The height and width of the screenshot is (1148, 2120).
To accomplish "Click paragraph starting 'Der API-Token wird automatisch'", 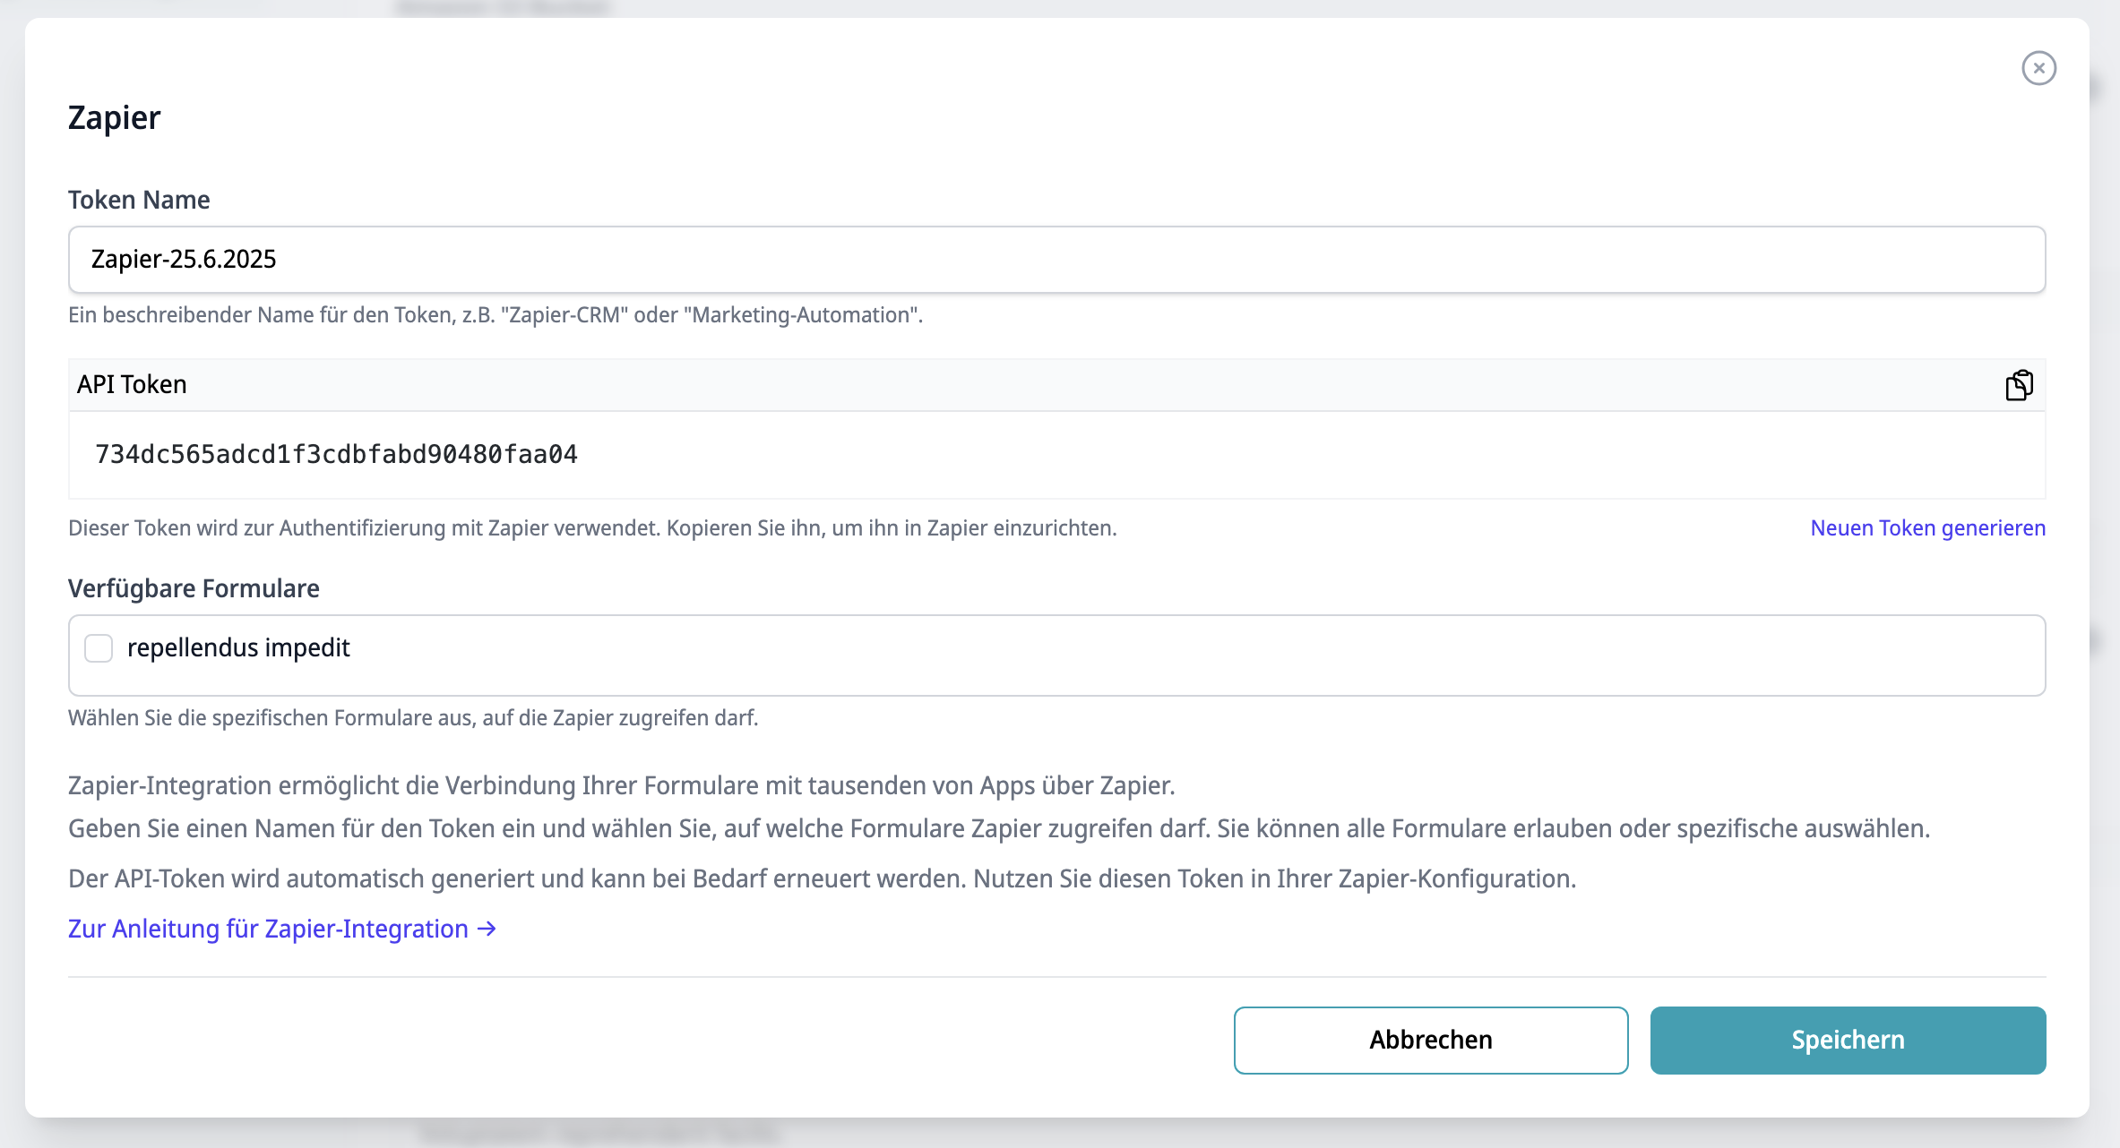I will tap(822, 878).
